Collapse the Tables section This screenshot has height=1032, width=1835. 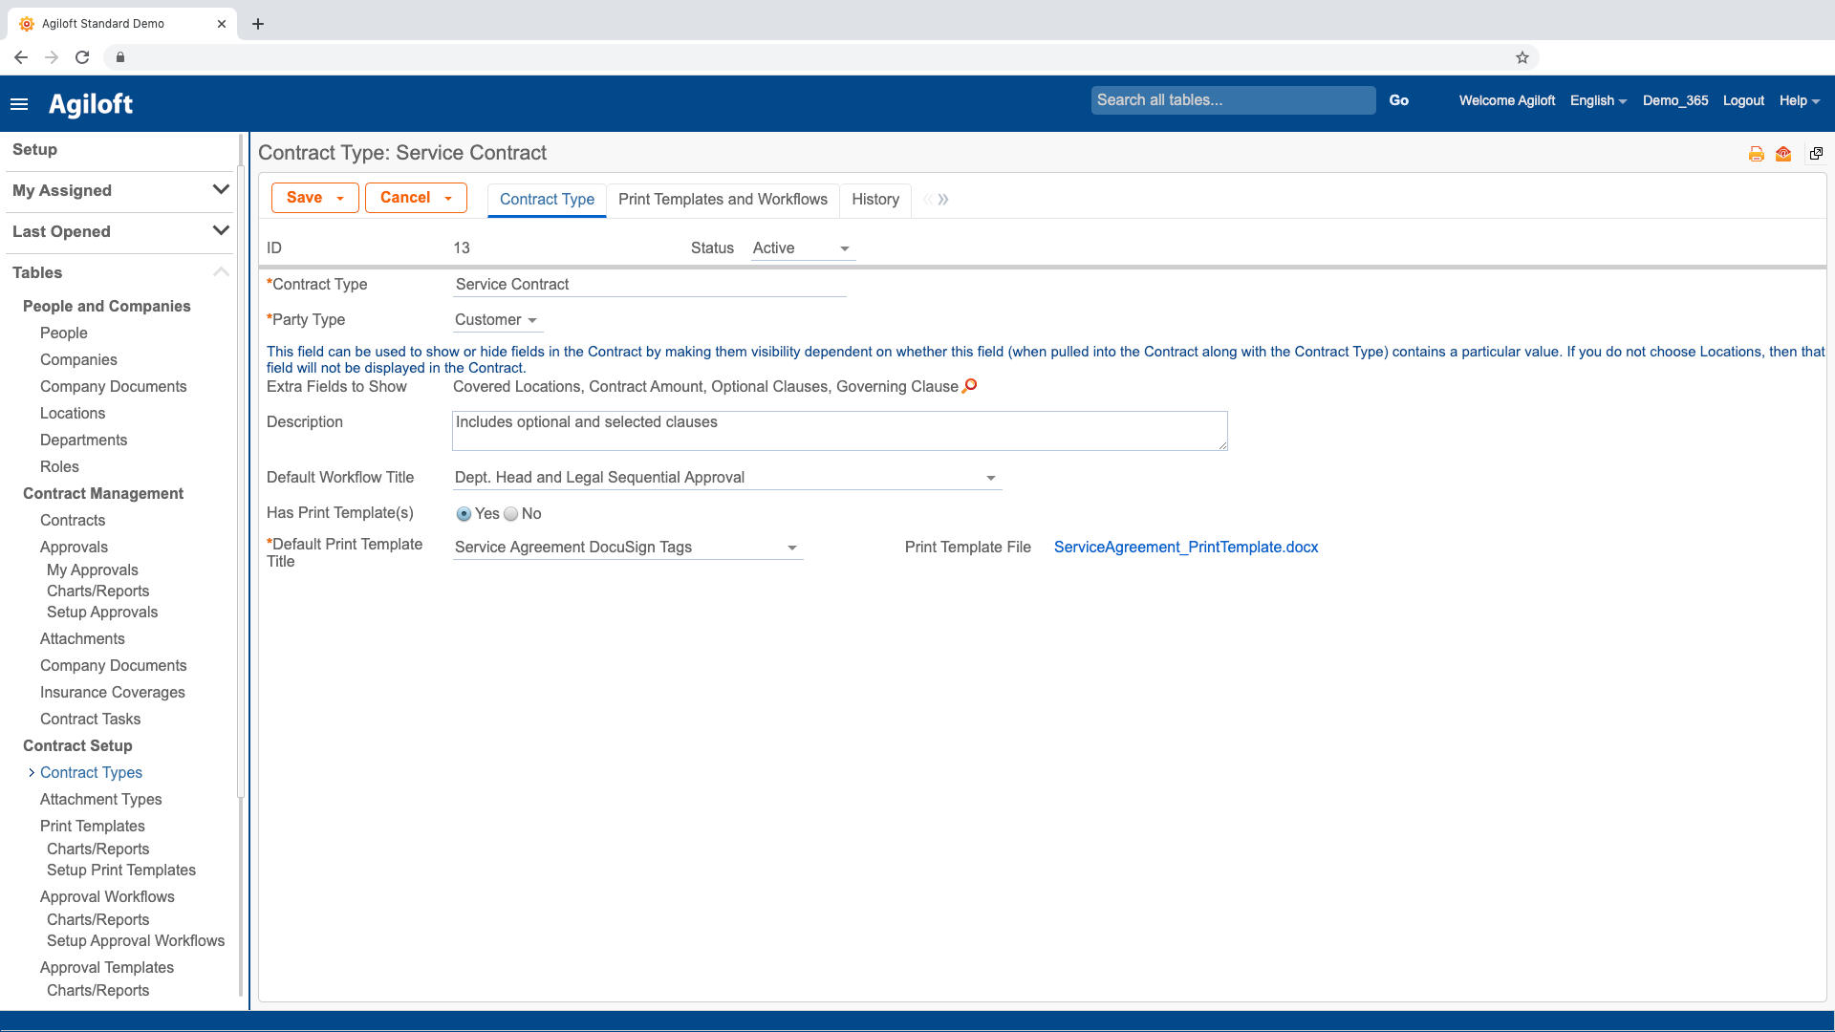[221, 272]
